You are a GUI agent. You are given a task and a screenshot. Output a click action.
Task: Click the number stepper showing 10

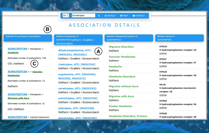click(65, 15)
